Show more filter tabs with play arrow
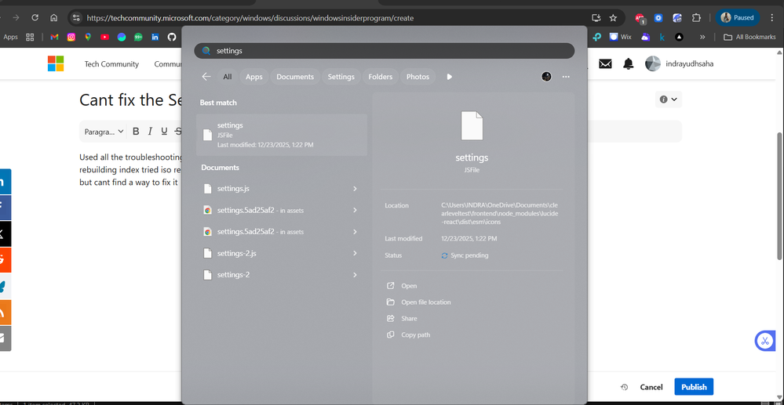Screen dimensions: 784x405 450,77
